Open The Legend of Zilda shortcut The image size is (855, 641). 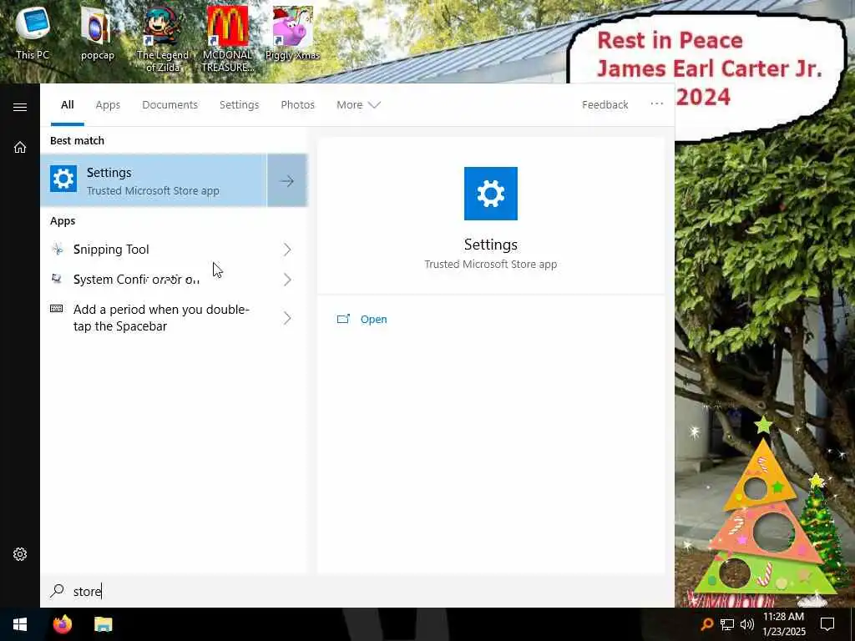(163, 38)
